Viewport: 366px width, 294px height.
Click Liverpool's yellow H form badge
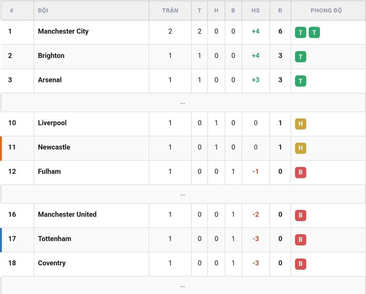pyautogui.click(x=301, y=124)
